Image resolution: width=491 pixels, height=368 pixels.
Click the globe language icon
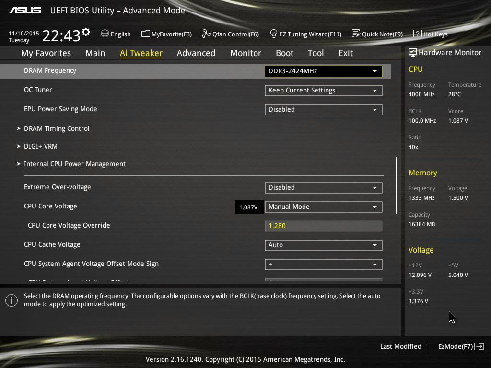coord(105,34)
